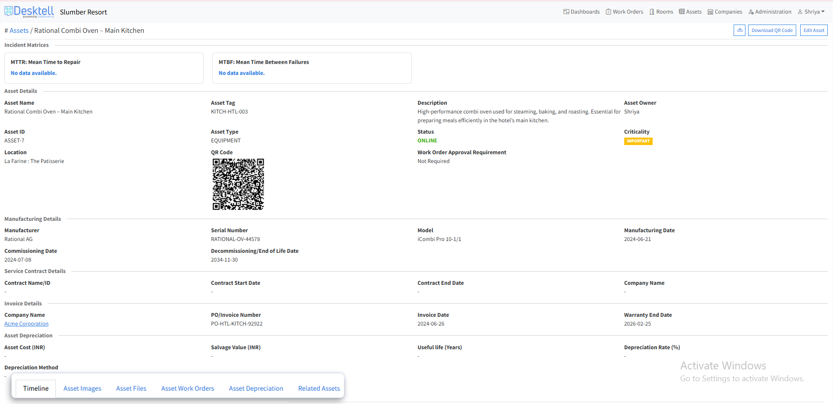
Task: Switch to the Asset Images tab
Action: tap(82, 389)
